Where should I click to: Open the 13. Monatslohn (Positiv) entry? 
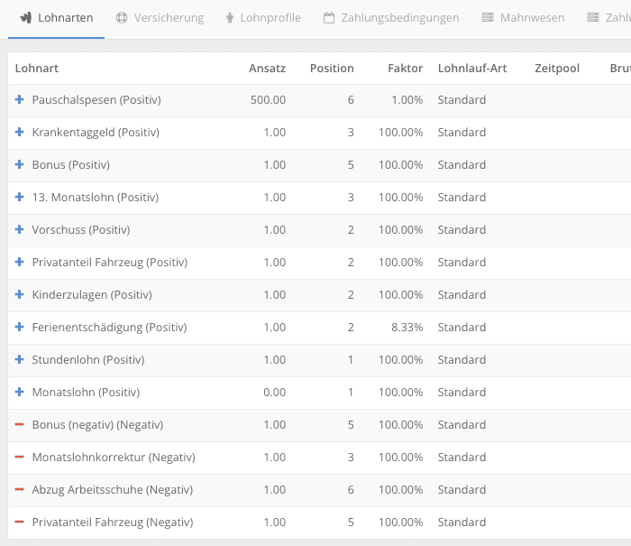(96, 197)
